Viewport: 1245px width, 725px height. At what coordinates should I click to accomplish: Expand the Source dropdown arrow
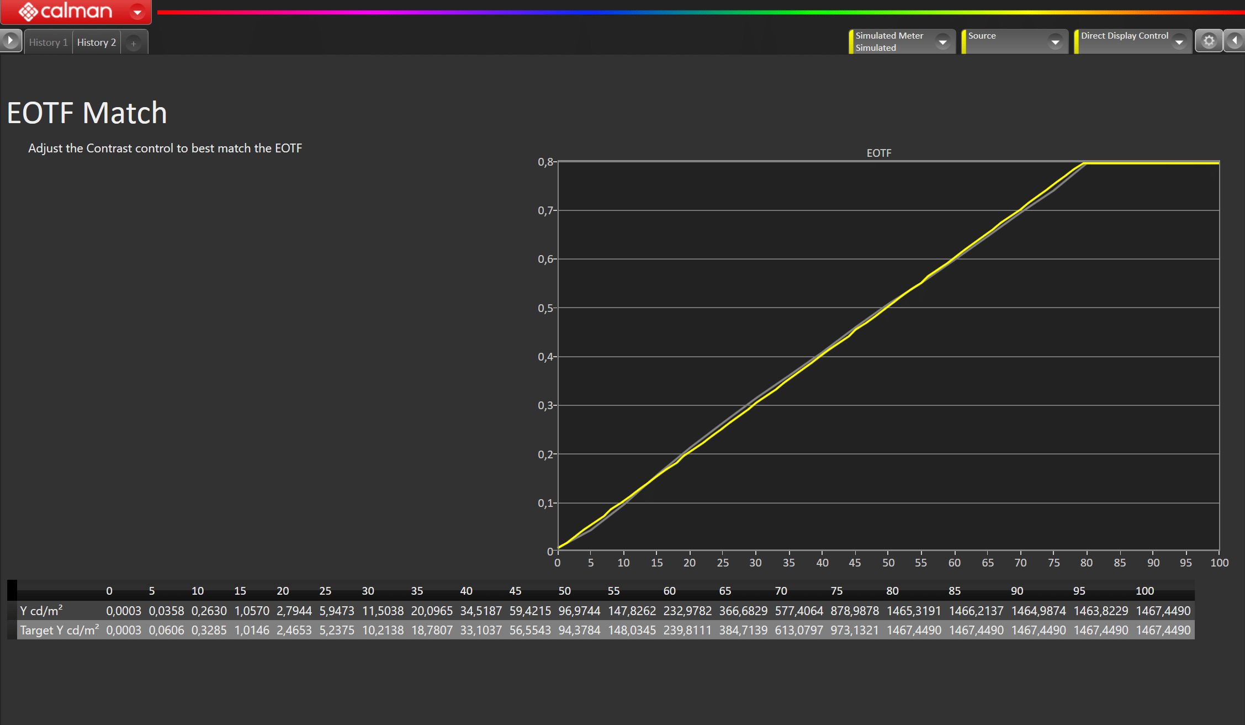[1055, 42]
